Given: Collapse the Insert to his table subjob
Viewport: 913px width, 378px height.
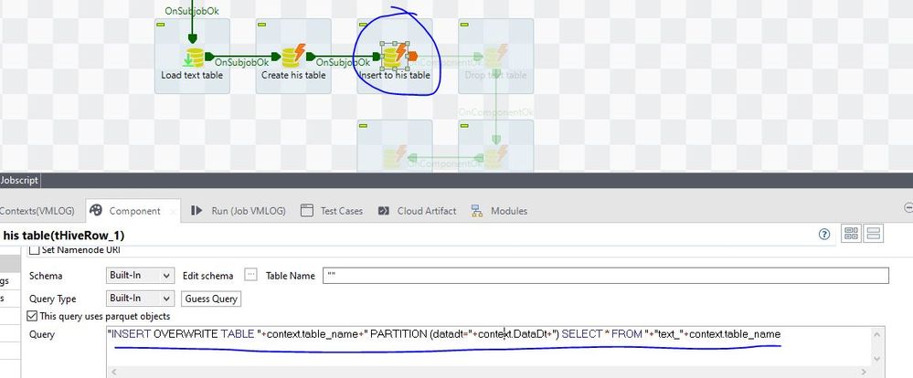Looking at the screenshot, I should click(x=364, y=25).
